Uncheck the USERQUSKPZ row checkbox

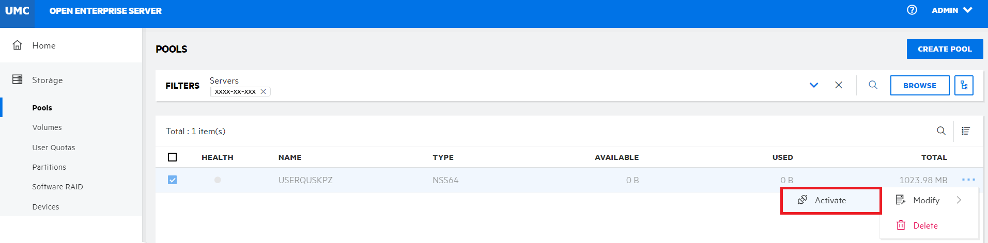(x=173, y=180)
